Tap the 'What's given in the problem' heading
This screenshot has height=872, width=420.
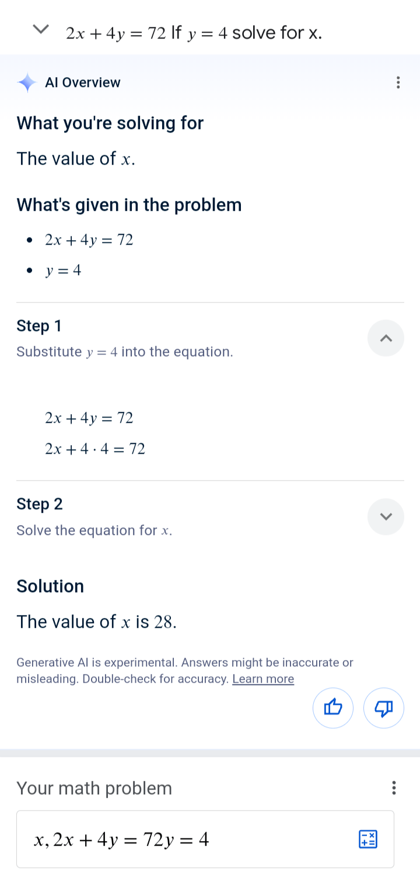click(129, 205)
